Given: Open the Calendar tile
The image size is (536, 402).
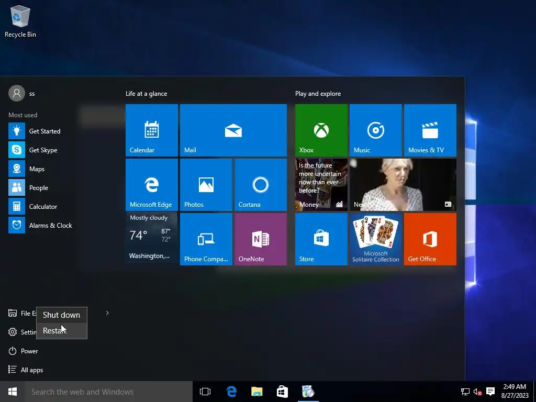Looking at the screenshot, I should click(151, 130).
